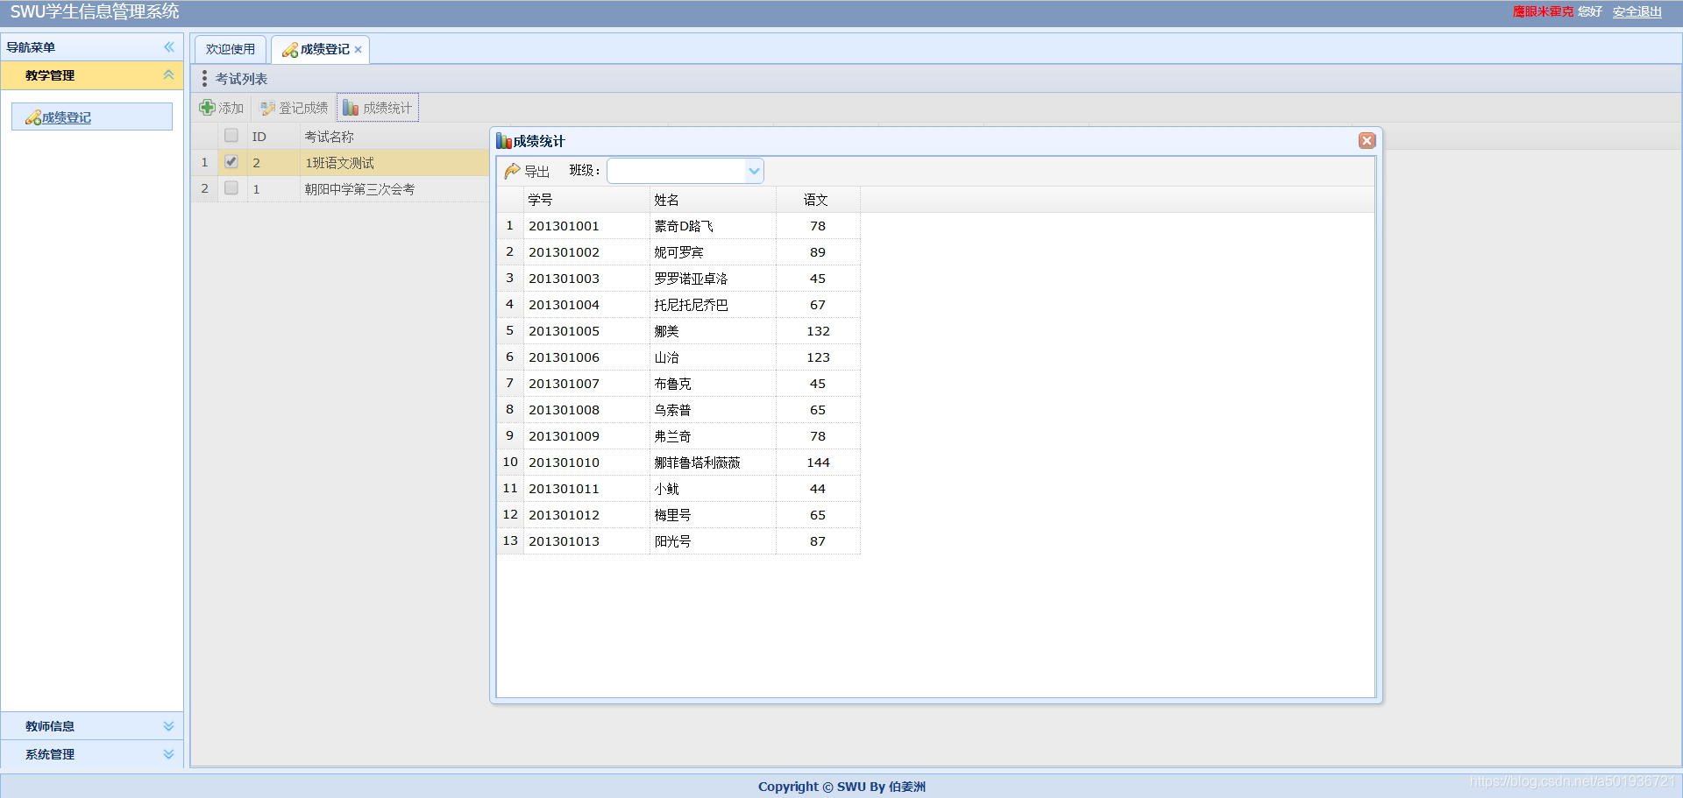
Task: Click the 导出 export arrow icon
Action: point(513,171)
